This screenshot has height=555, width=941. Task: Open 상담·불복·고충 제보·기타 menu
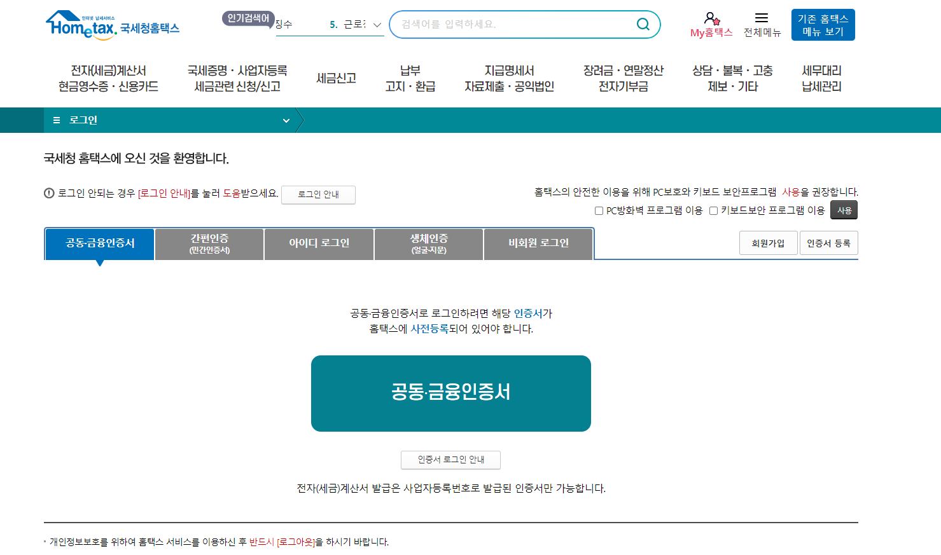tap(732, 78)
